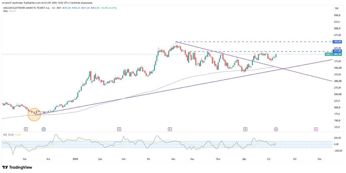
Task: Click the opening price value A392,00
Action: [67, 8]
